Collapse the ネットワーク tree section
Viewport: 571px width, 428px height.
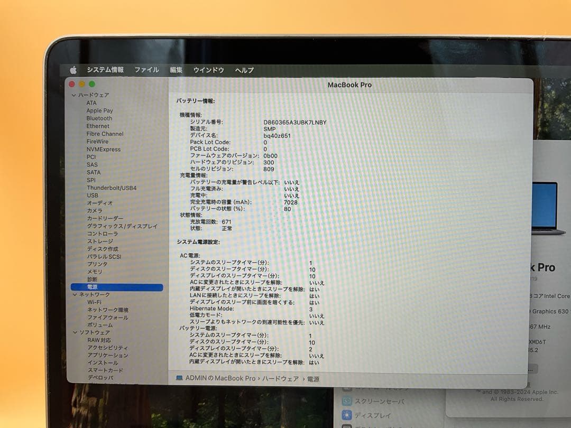tap(76, 294)
